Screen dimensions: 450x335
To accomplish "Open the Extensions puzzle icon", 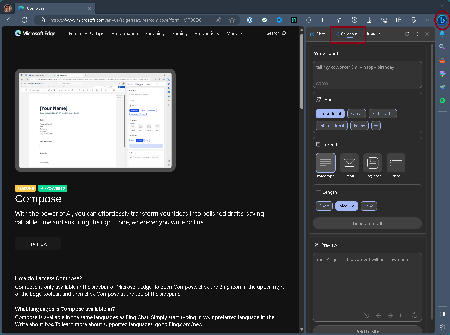I will coord(309,20).
